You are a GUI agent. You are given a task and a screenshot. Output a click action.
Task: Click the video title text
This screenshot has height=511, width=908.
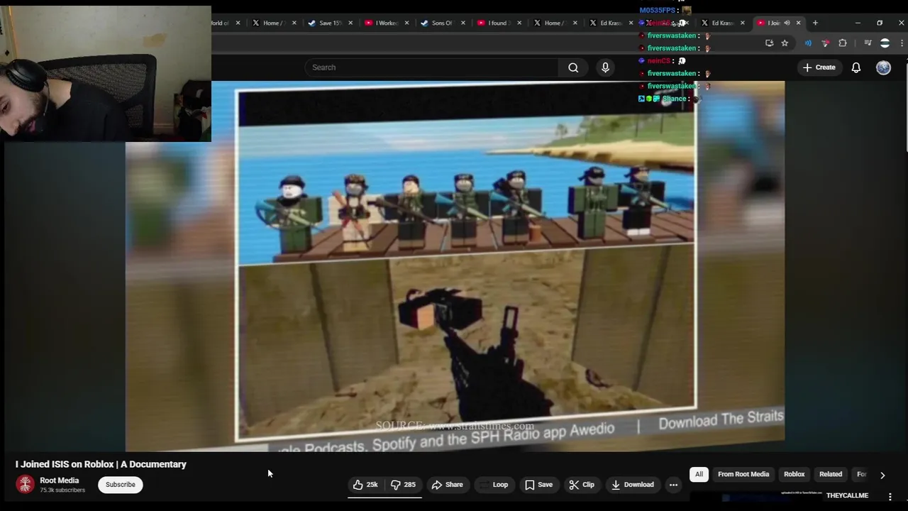[101, 464]
